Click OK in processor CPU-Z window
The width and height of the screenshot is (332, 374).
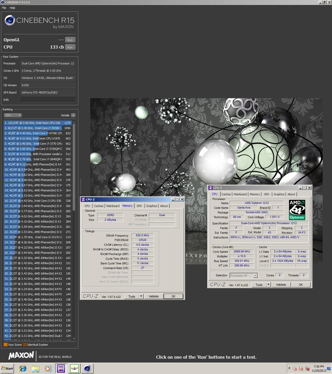click(x=301, y=285)
